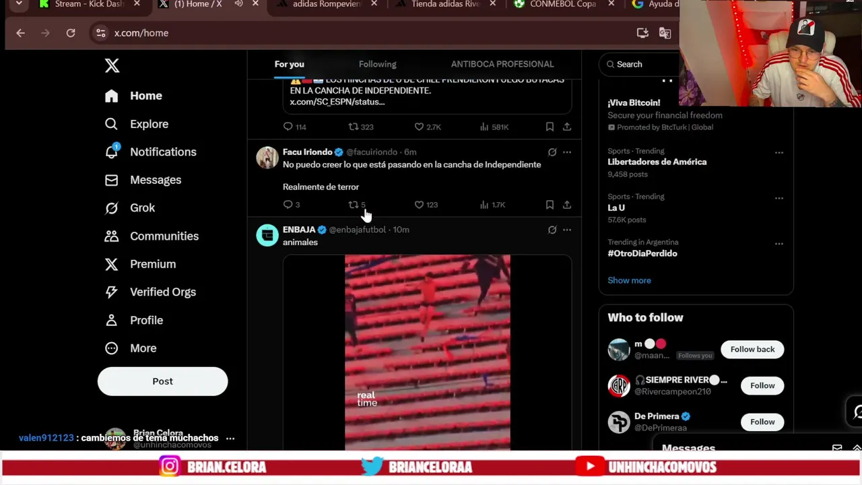Open more options on Facu Iriondo's post
The height and width of the screenshot is (485, 862).
point(567,152)
